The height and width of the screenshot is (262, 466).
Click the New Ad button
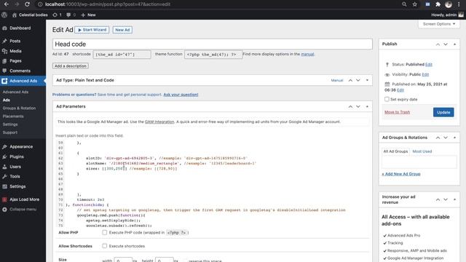coord(122,30)
